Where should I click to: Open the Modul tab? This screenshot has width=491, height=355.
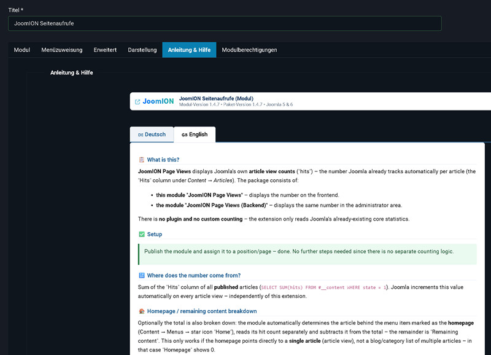click(22, 50)
